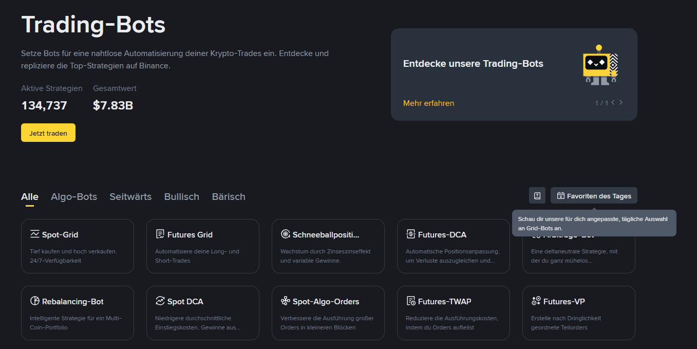Click 'Eine deltaneutrale Strategie' description
This screenshot has height=349, width=697.
574,256
